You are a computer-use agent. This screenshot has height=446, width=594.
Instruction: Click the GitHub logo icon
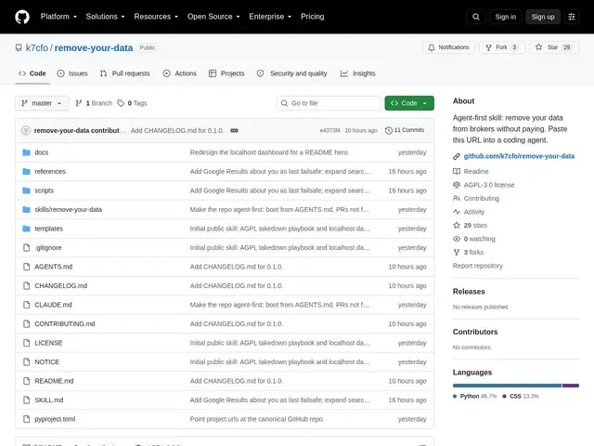tap(22, 17)
